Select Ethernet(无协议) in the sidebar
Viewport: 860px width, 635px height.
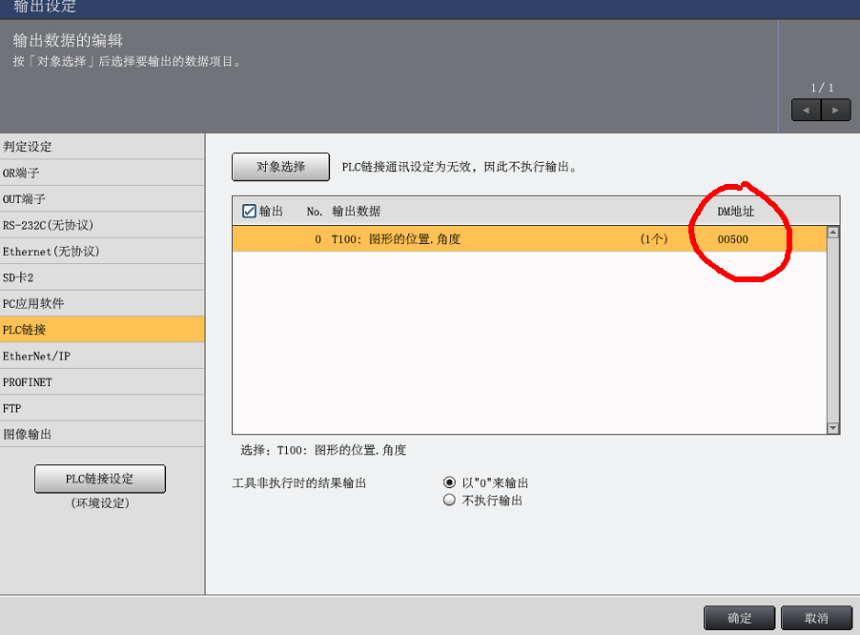click(101, 252)
